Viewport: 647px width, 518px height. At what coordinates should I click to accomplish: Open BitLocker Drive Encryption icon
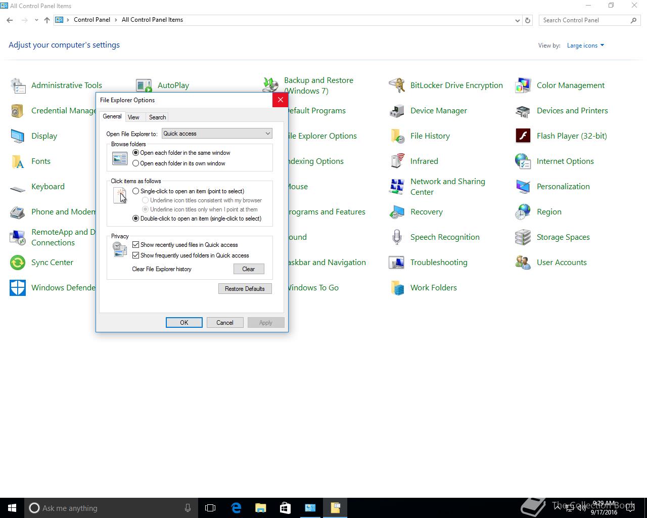coord(397,85)
